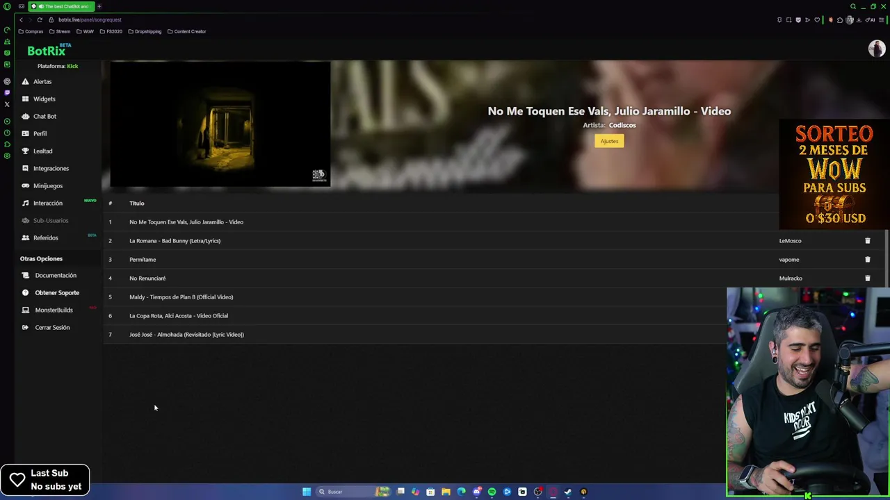
Task: Open the Content Creator bookmarks folder
Action: pos(186,31)
